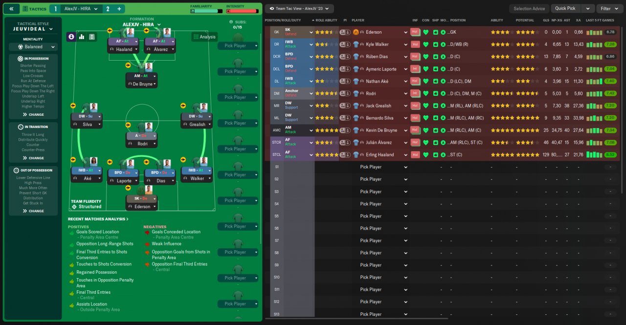Click the Analysis button

tap(204, 37)
